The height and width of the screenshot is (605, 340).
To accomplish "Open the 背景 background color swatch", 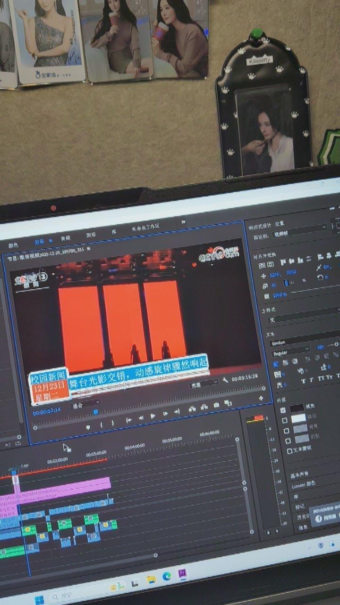I will click(300, 428).
